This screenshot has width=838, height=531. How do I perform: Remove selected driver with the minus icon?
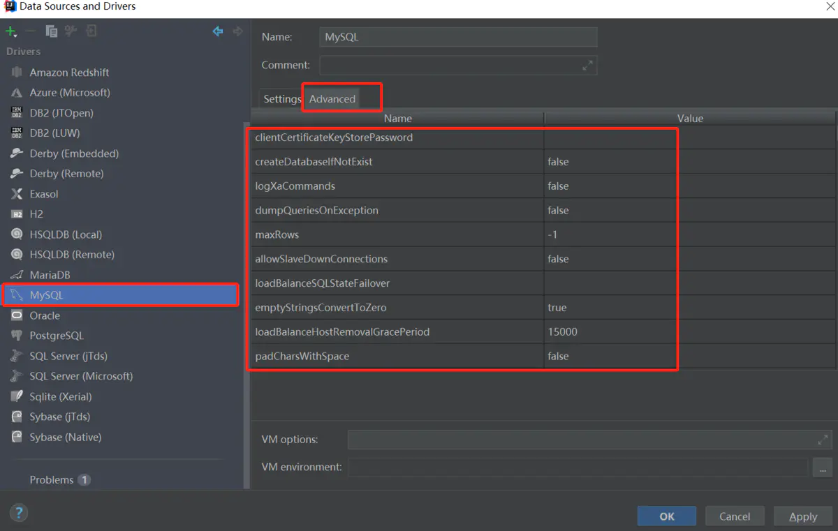point(31,31)
